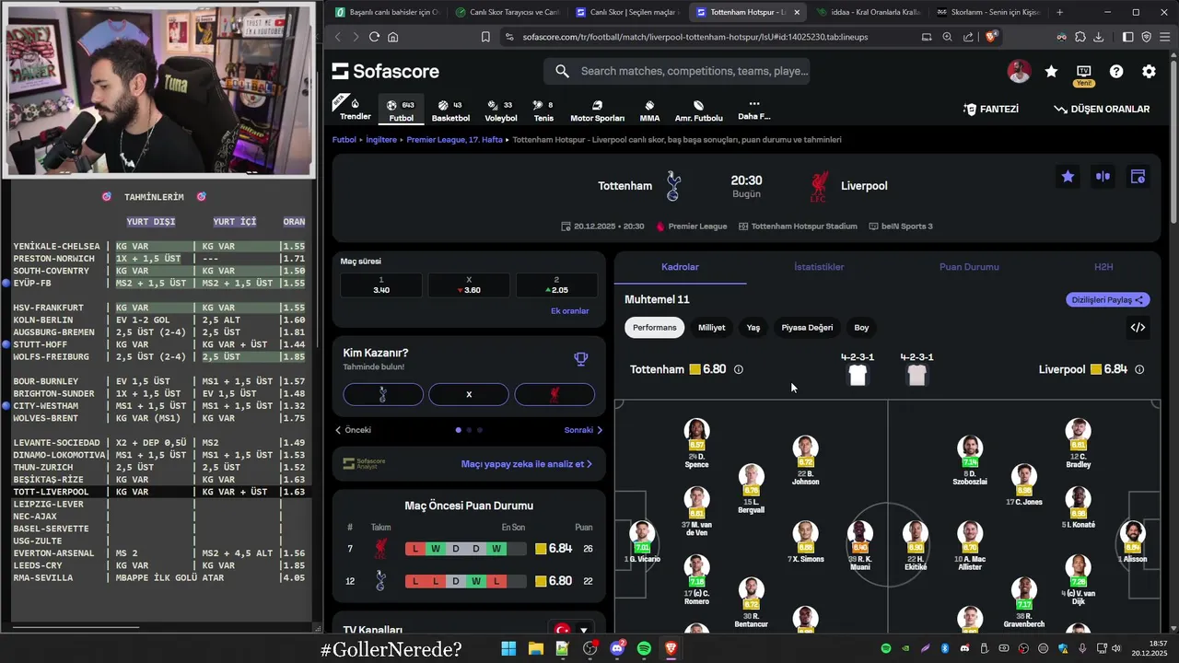Switch to İstatistikler tab
The width and height of the screenshot is (1179, 663).
tap(819, 267)
